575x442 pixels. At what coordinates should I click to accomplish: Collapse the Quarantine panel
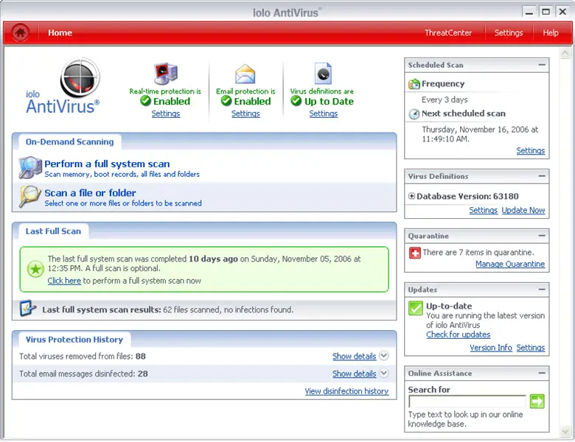click(543, 236)
